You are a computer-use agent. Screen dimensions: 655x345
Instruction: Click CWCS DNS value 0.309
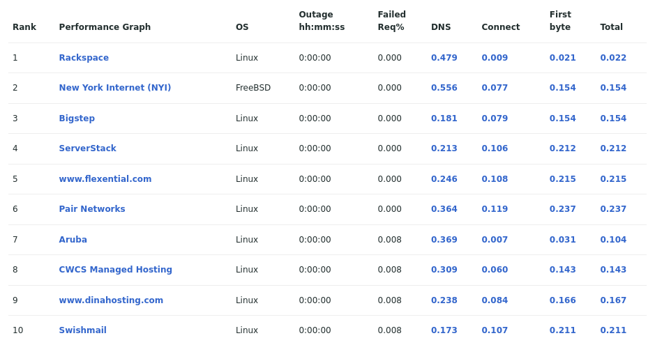pos(444,270)
